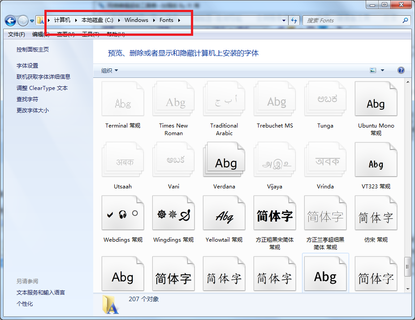Image resolution: width=415 pixels, height=320 pixels.
Task: Open the 文件(F) menu
Action: coord(17,34)
